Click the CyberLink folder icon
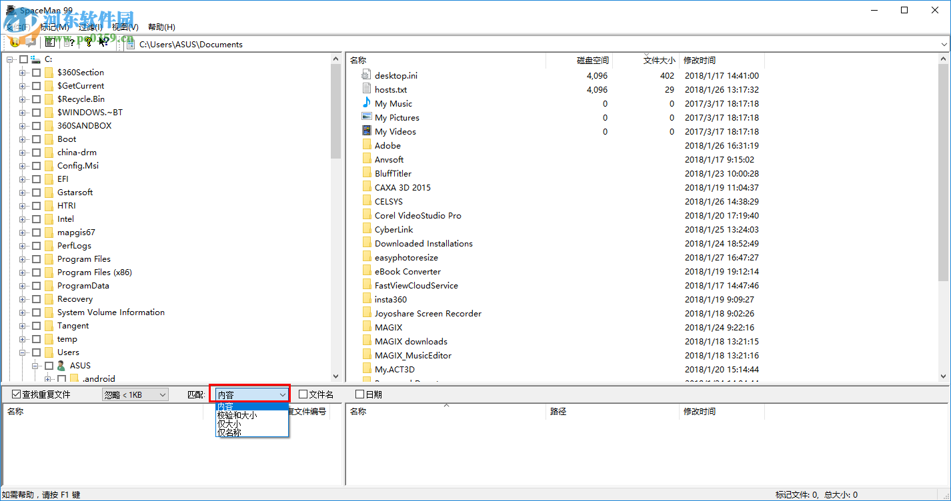 click(366, 229)
